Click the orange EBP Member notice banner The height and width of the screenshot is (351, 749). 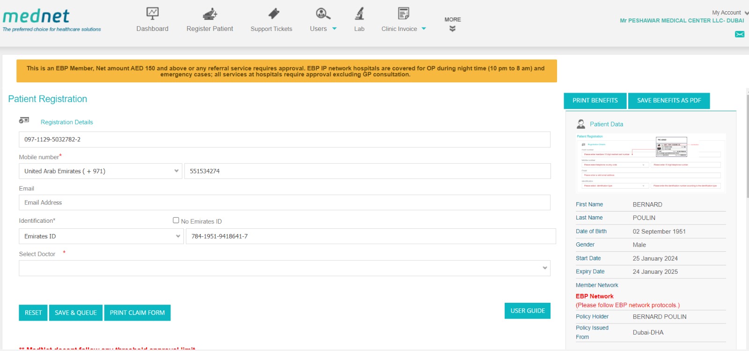tap(286, 71)
